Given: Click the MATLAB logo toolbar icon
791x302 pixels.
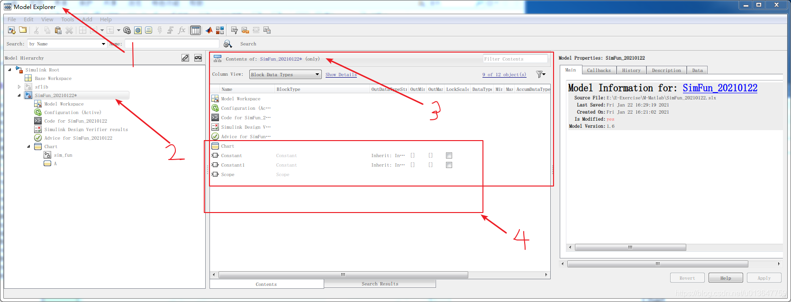Looking at the screenshot, I should [209, 30].
